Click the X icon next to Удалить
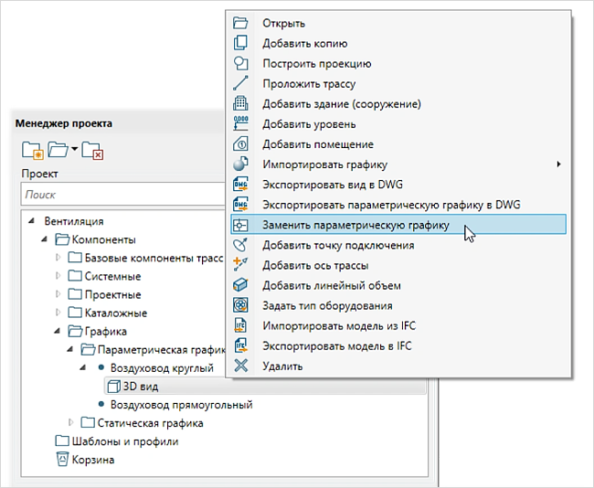 click(x=241, y=366)
